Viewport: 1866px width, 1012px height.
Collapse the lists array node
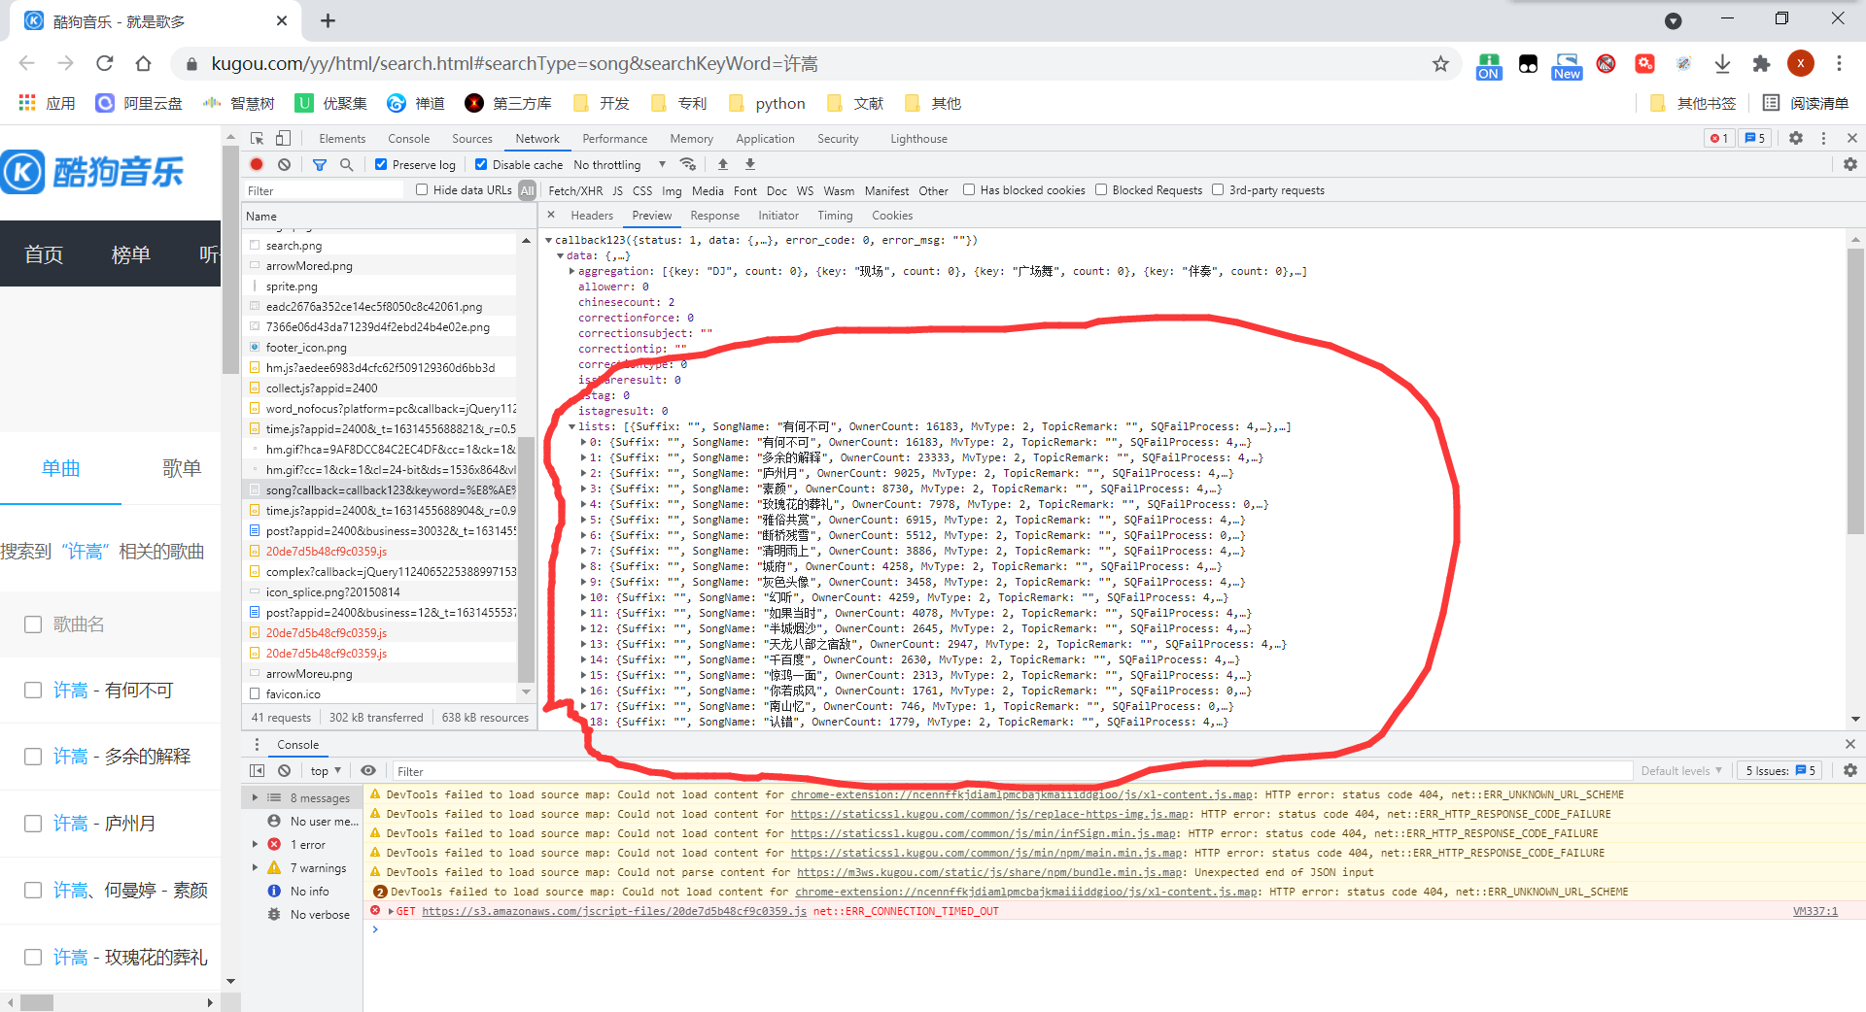pos(572,426)
